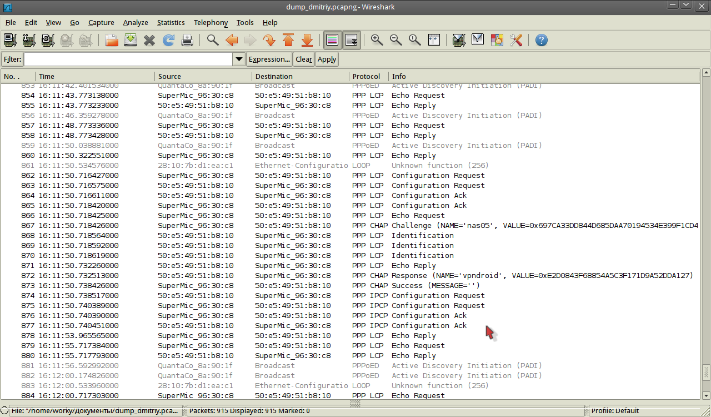Click the greyed restart capture icon
Screen dimensions: 711x417
(x=86, y=40)
